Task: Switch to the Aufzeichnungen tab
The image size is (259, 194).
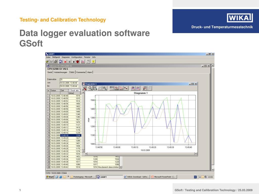Action: [x=61, y=72]
